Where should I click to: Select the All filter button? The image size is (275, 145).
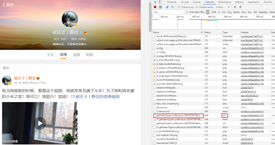click(207, 12)
